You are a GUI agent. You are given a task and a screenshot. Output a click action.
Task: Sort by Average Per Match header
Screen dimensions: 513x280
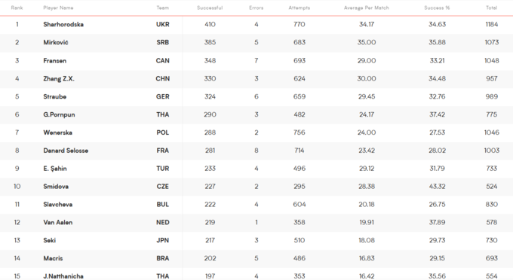pyautogui.click(x=367, y=8)
